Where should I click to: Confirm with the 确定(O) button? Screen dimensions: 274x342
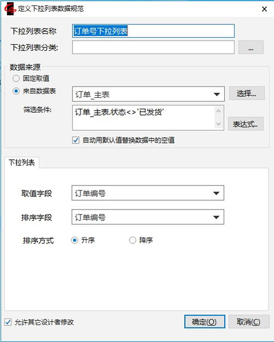pyautogui.click(x=204, y=322)
